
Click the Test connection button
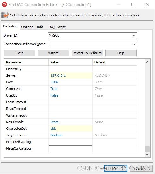pyautogui.click(x=20, y=53)
